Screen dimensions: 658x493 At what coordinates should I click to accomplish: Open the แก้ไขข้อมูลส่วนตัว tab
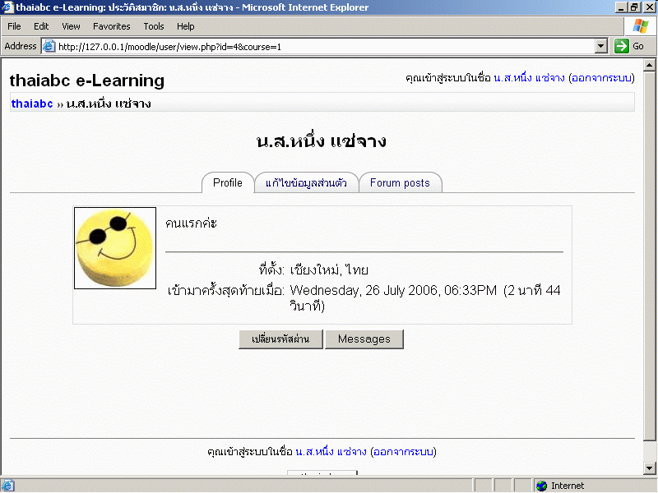[306, 183]
